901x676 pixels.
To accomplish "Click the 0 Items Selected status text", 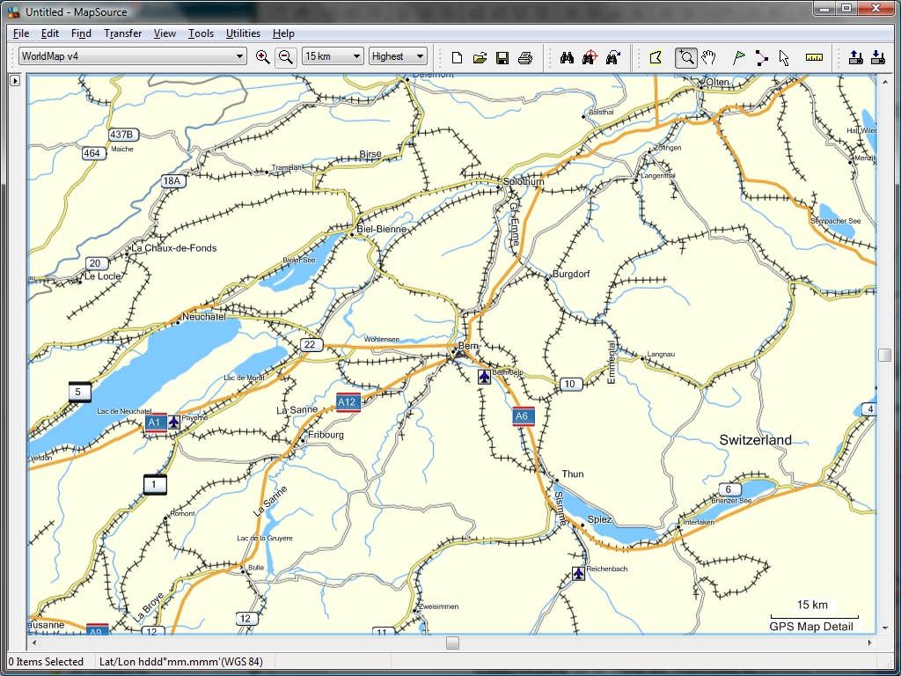I will (x=46, y=662).
